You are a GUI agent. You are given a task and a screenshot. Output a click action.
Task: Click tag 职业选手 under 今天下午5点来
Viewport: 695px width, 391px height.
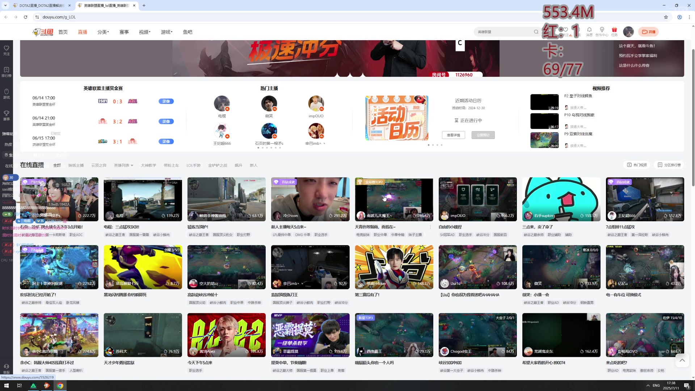tap(195, 370)
